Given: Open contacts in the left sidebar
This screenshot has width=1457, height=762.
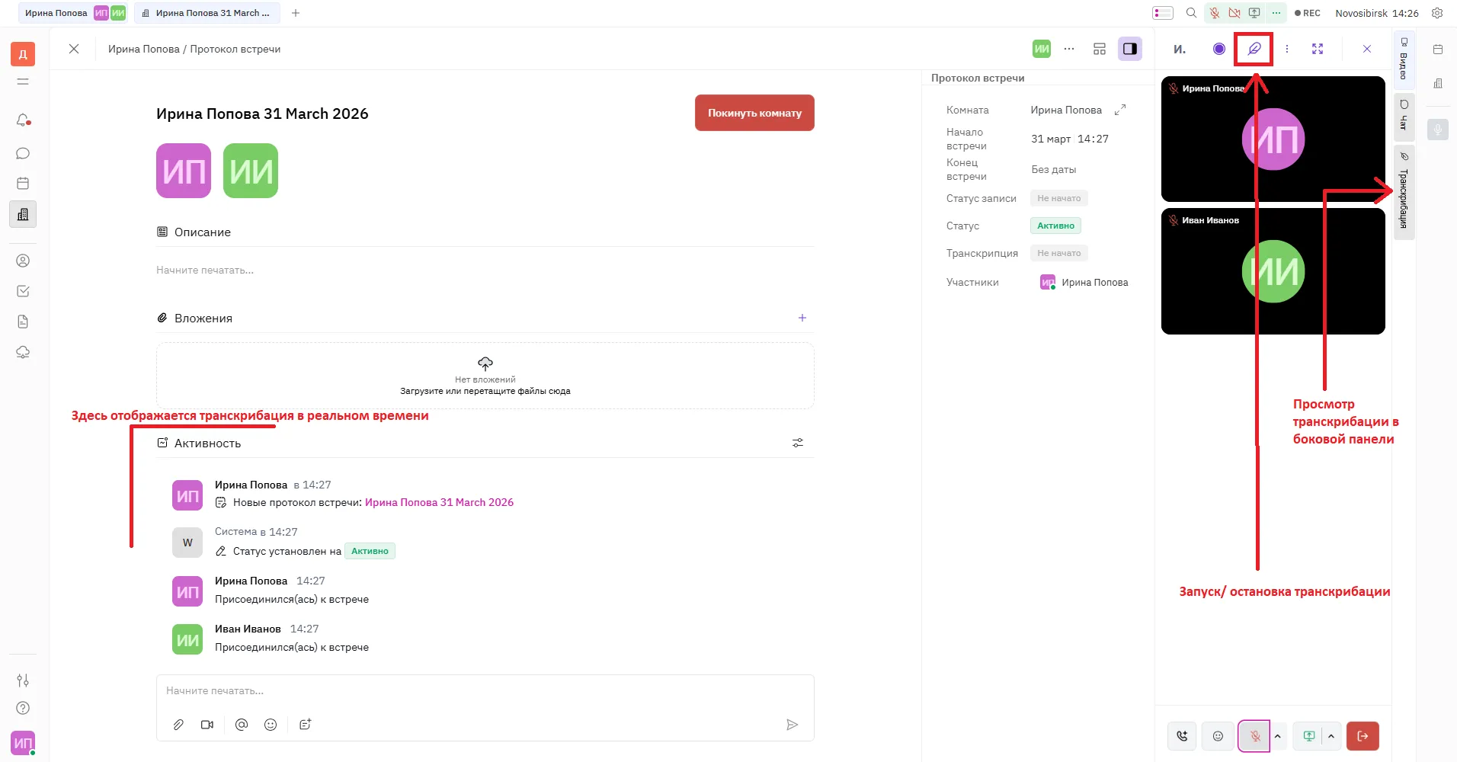Looking at the screenshot, I should 23,261.
